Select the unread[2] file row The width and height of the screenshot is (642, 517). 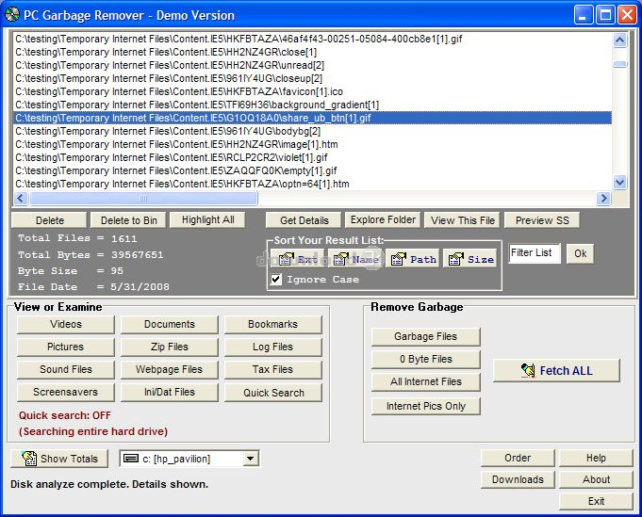click(x=312, y=65)
